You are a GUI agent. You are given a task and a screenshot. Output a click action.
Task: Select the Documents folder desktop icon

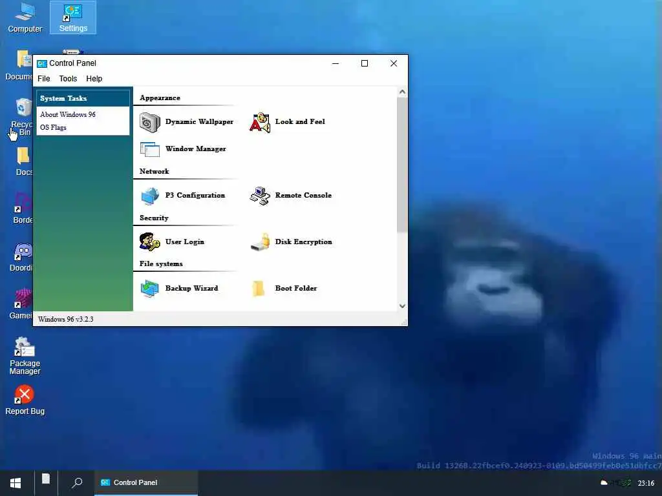click(x=19, y=65)
